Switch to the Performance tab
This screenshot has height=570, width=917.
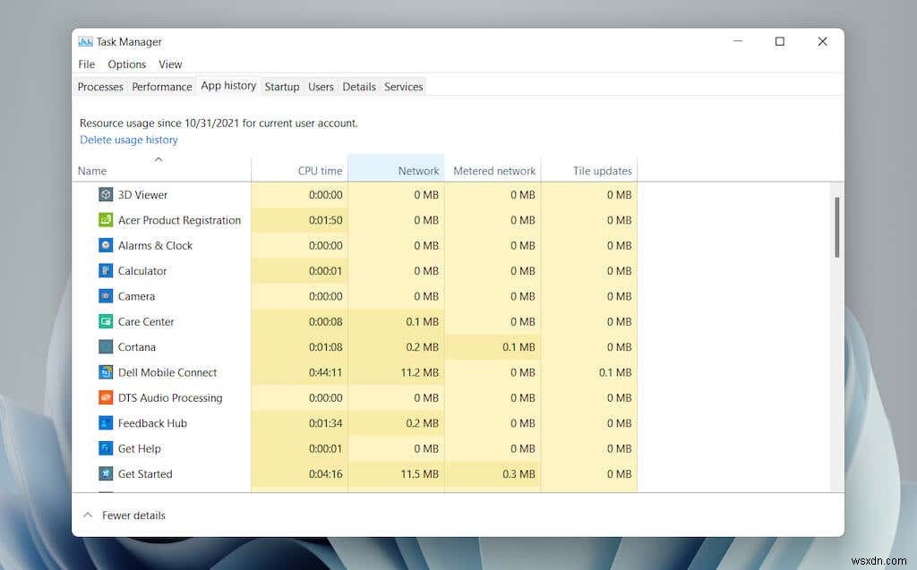(x=162, y=87)
